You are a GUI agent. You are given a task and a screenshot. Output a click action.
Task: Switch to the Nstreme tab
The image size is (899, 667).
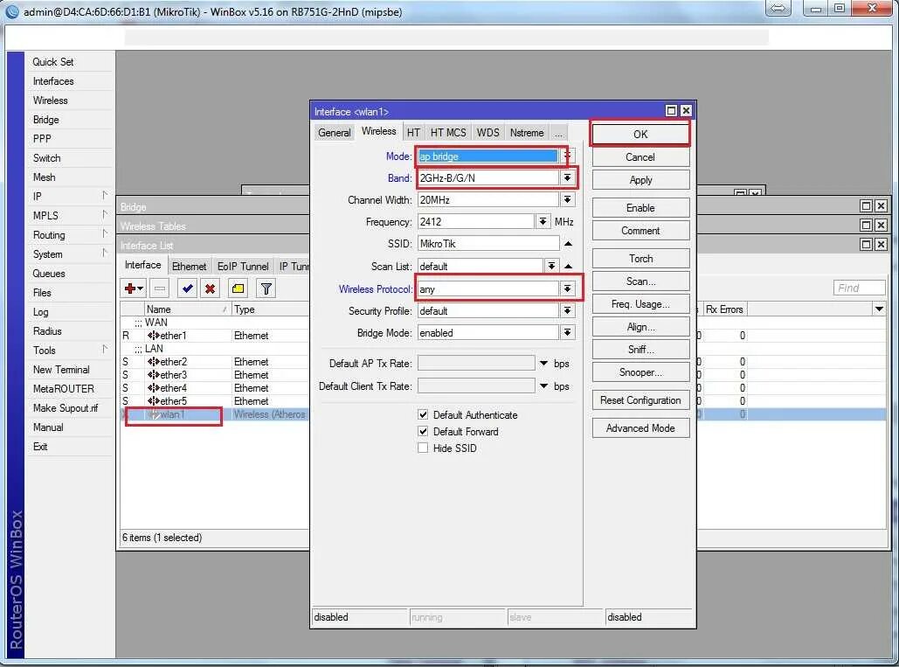tap(527, 133)
